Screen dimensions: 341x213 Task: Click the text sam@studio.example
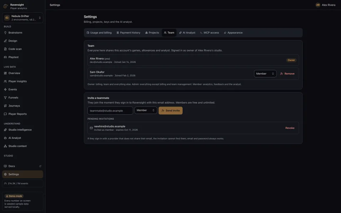(101, 76)
